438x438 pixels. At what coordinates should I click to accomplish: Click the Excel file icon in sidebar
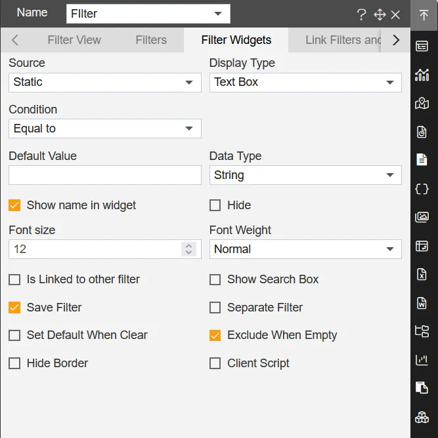pyautogui.click(x=422, y=274)
